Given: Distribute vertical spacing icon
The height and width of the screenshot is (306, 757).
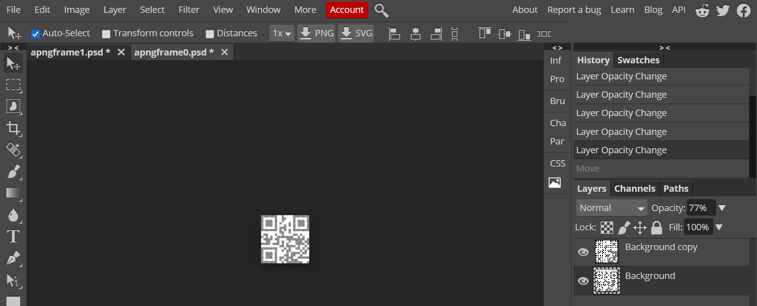Looking at the screenshot, I should (455, 33).
